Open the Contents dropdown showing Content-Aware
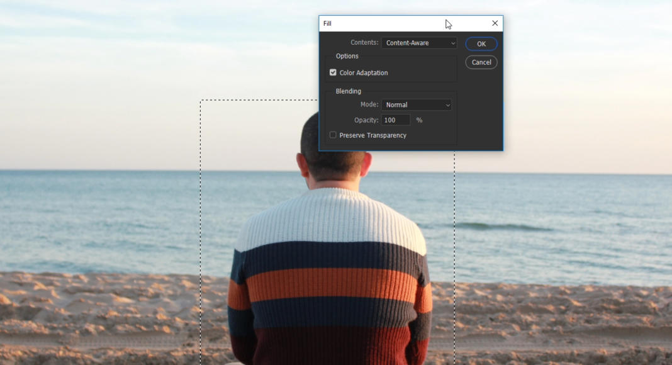This screenshot has height=365, width=672. click(x=418, y=43)
